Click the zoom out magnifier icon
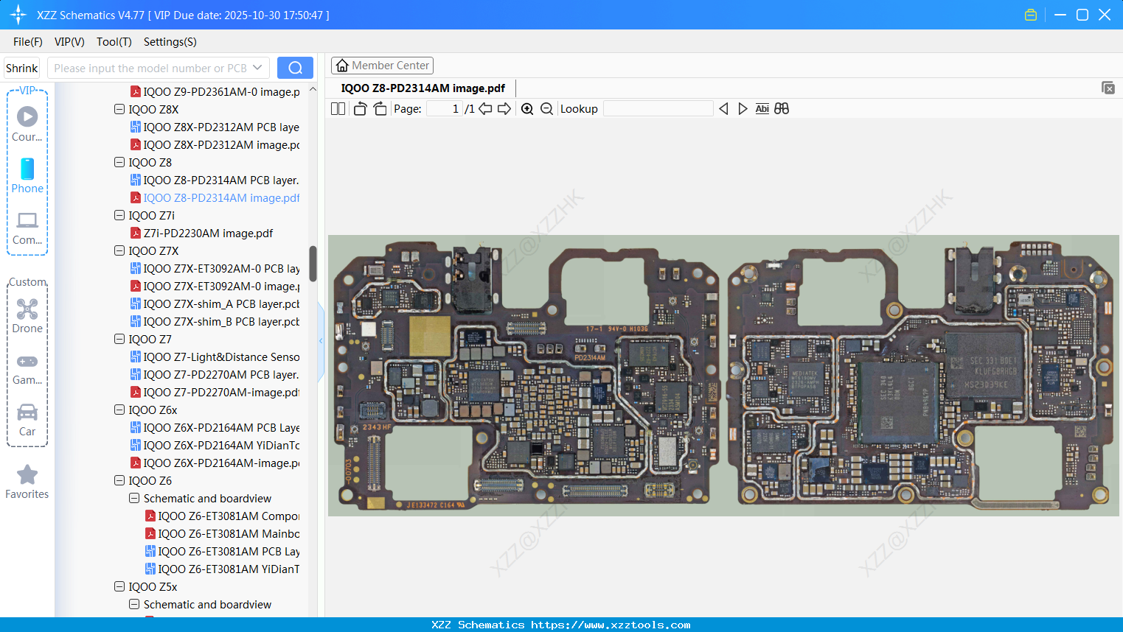 pyautogui.click(x=546, y=109)
